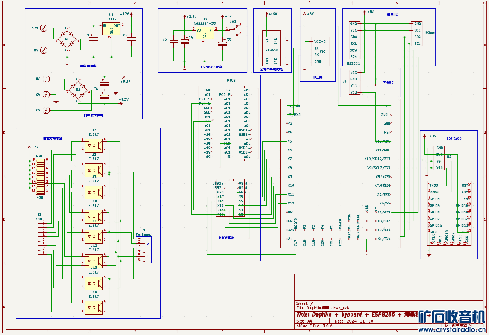The height and width of the screenshot is (335, 489).
Task: Click the -9.3V output label
Action: pos(123,99)
